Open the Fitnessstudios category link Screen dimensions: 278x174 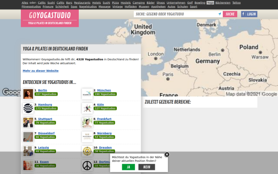coord(31,6)
